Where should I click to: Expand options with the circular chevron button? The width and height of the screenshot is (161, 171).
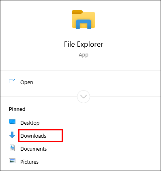coord(84,97)
